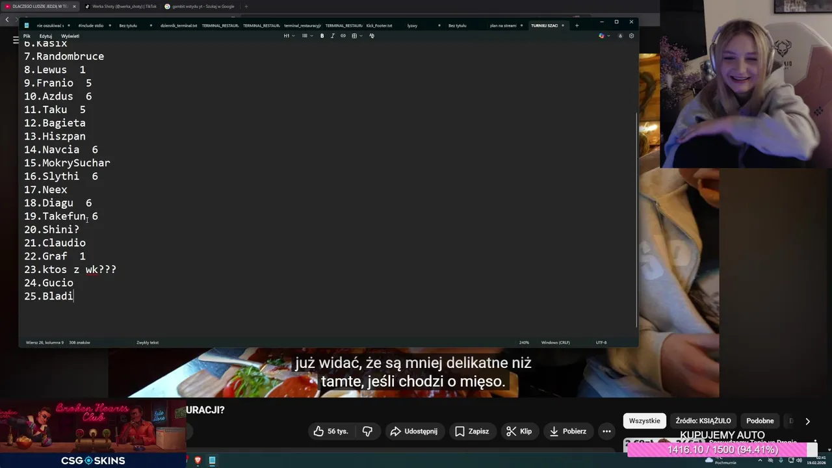The image size is (832, 468).
Task: Switch to terminal_restauracyjny tab
Action: click(302, 25)
